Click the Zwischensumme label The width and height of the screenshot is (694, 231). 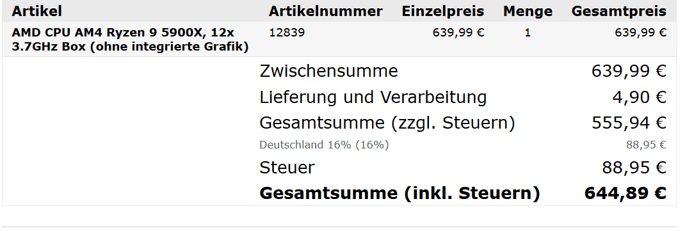coord(329,71)
